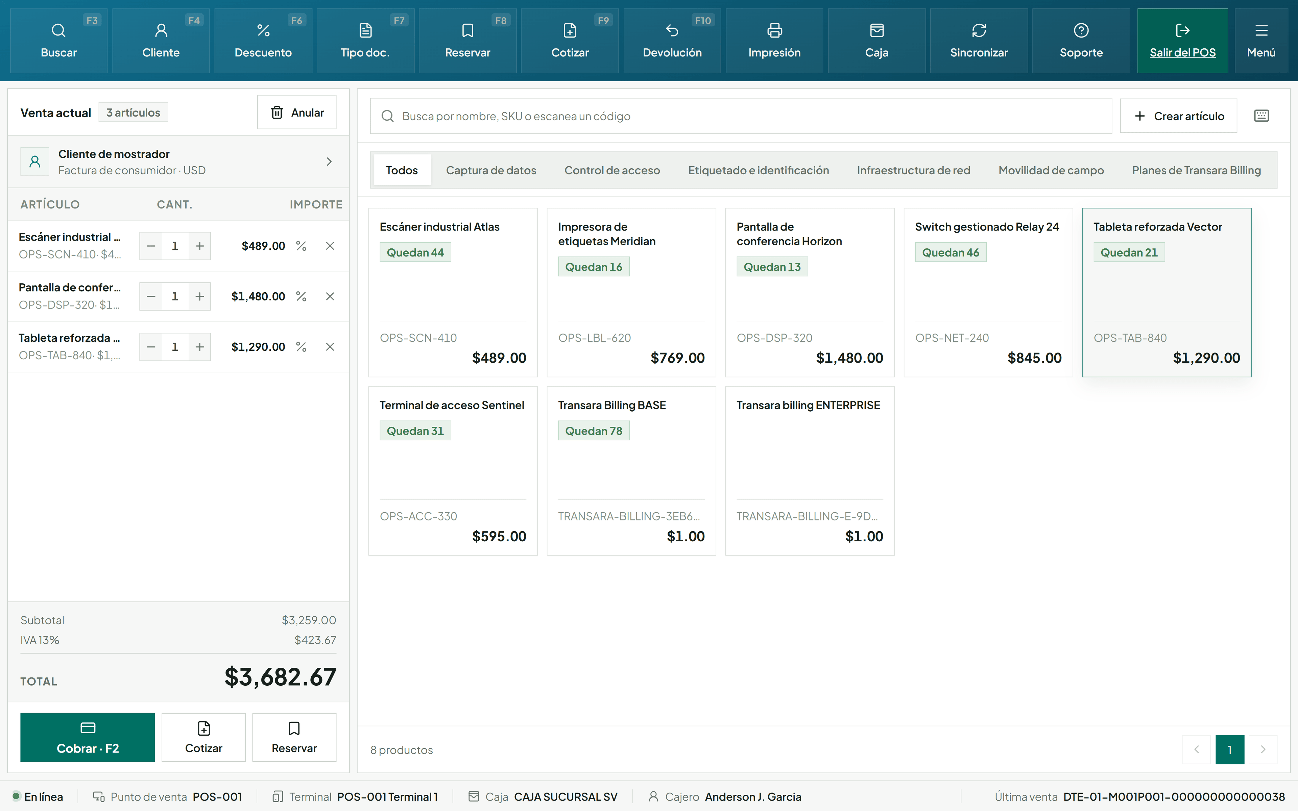
Task: Click Salir del POS
Action: (1183, 41)
